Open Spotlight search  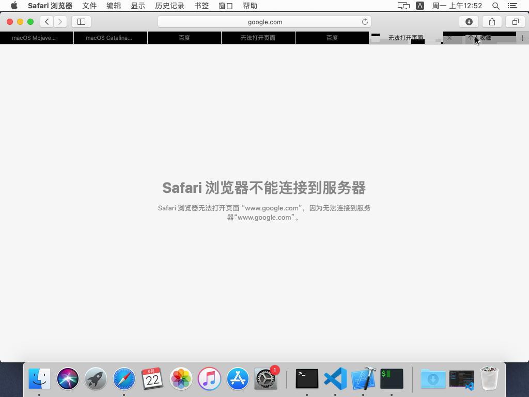coord(495,6)
